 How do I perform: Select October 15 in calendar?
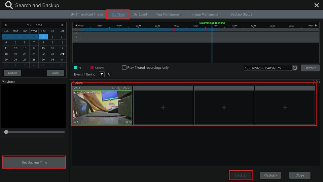tap(43, 48)
